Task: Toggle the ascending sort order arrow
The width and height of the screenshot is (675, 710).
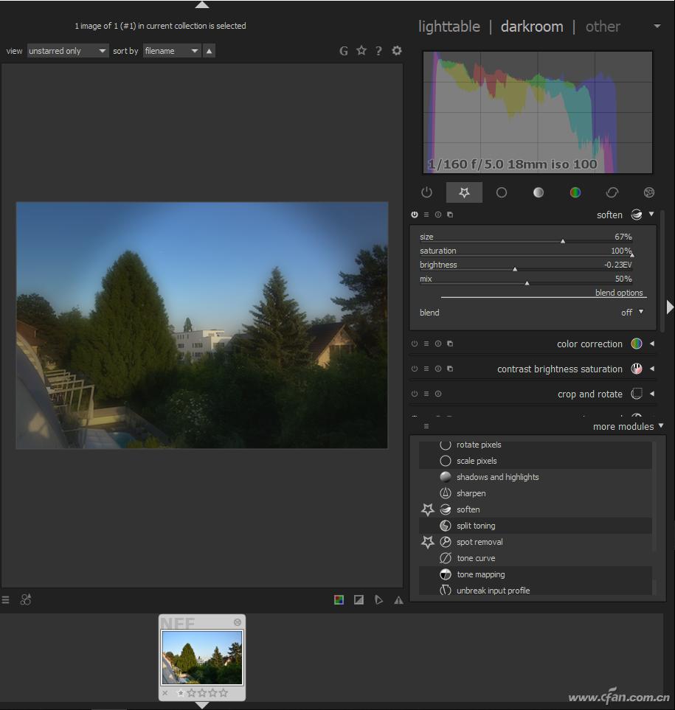Action: click(209, 51)
